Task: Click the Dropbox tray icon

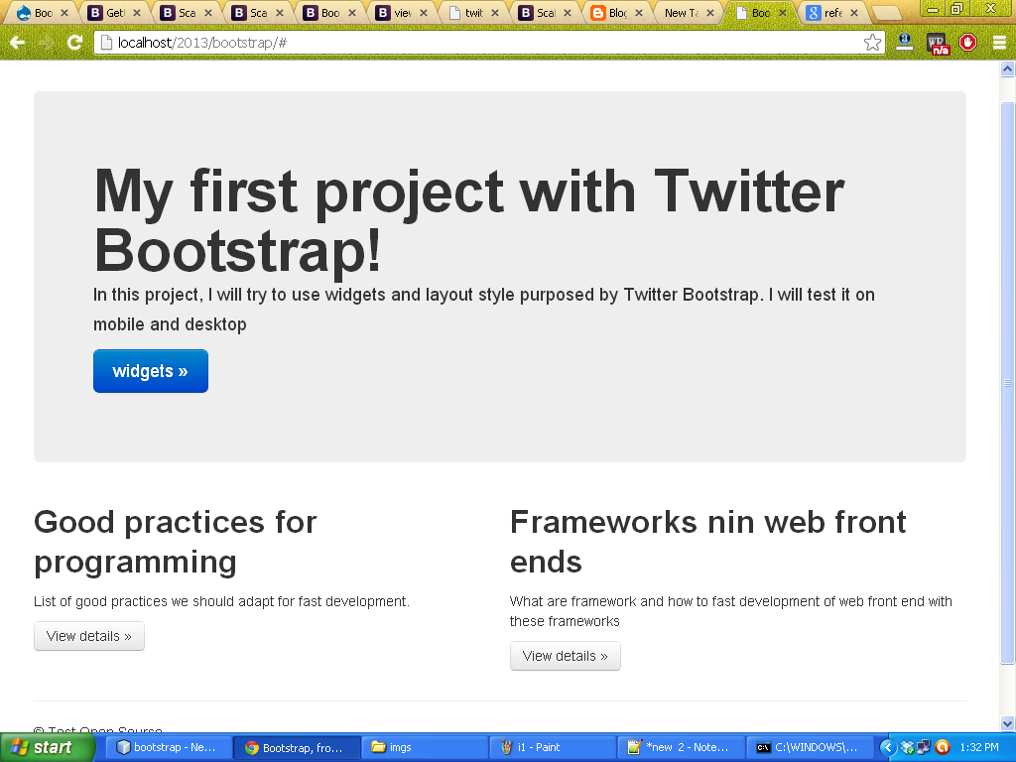Action: pos(907,748)
